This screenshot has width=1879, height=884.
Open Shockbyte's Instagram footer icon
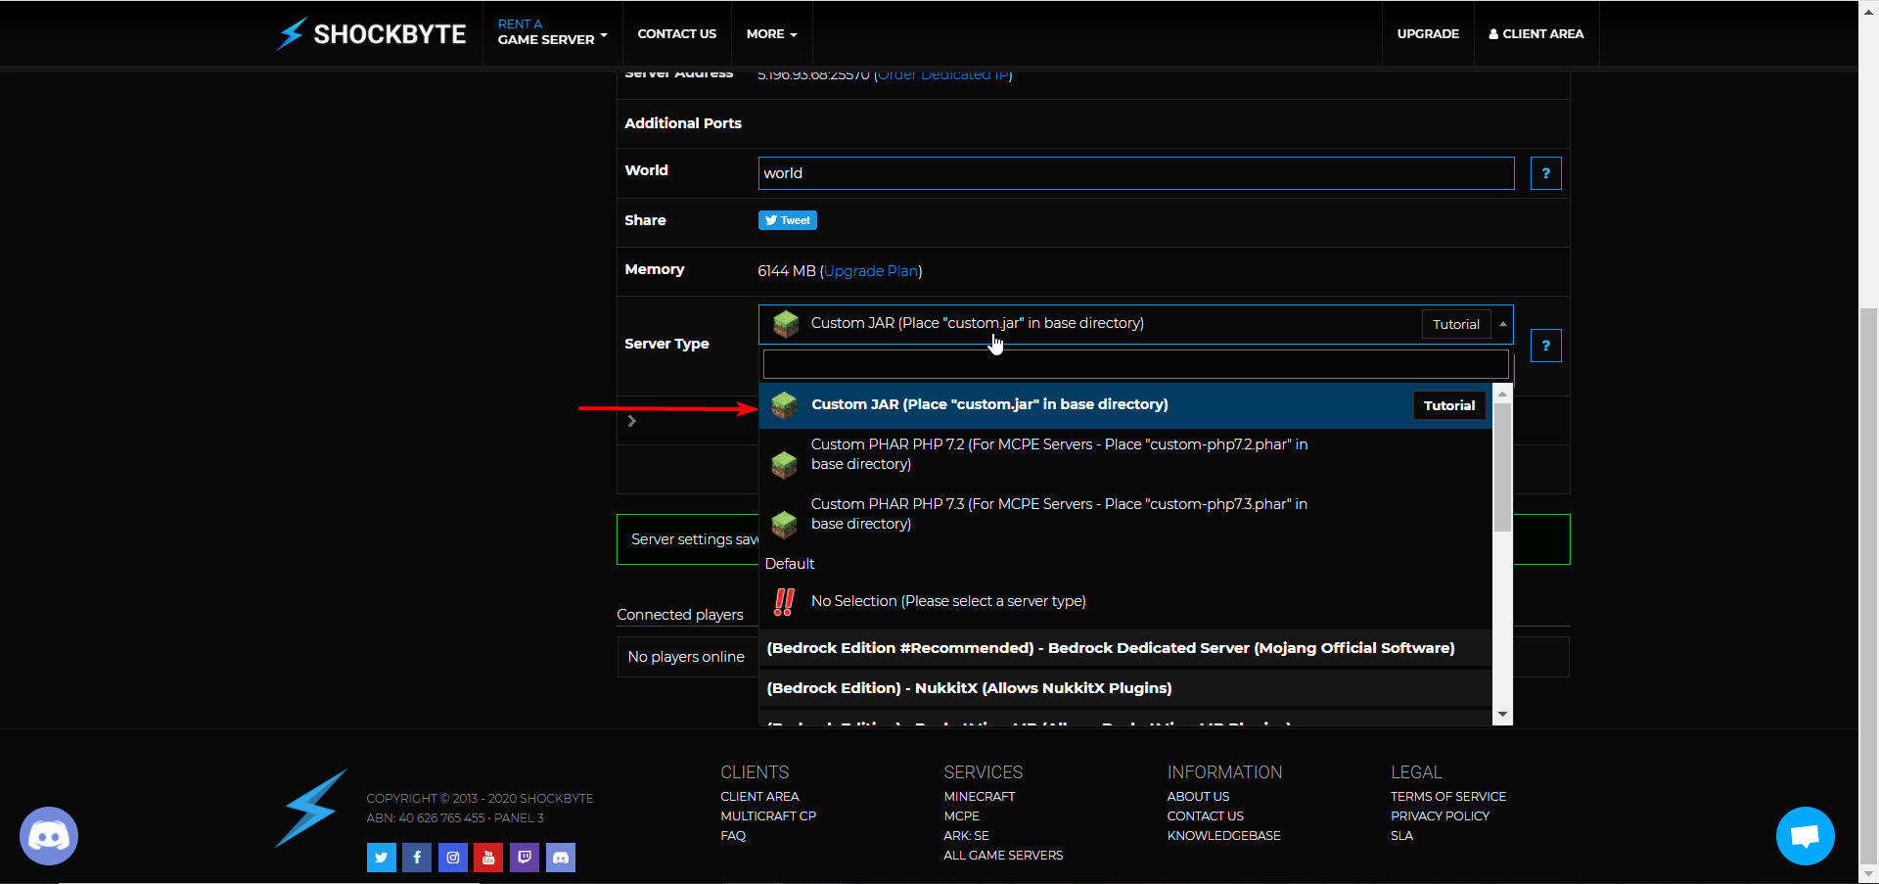click(453, 858)
